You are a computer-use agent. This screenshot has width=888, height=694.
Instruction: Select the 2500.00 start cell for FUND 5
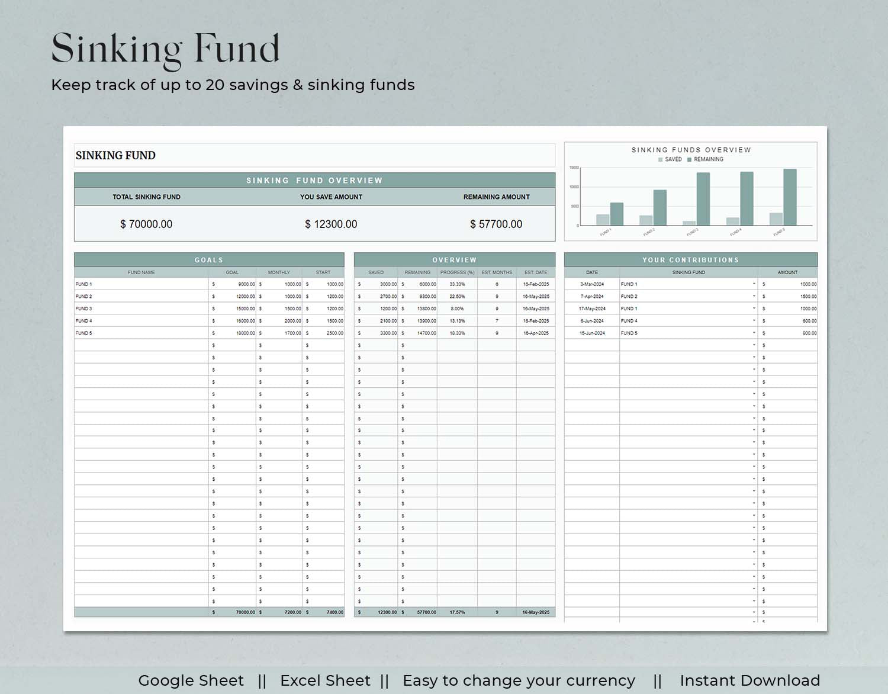pyautogui.click(x=323, y=333)
